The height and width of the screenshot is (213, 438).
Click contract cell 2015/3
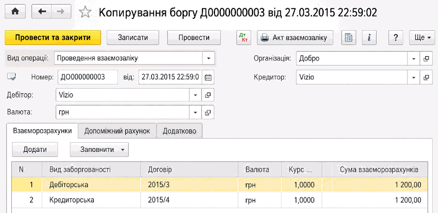(x=189, y=185)
